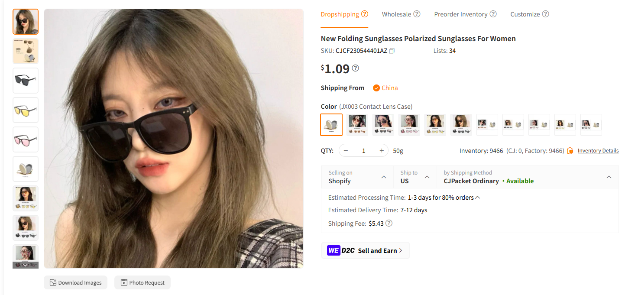
Task: Click the Shipping Fee question mark icon
Action: point(389,223)
